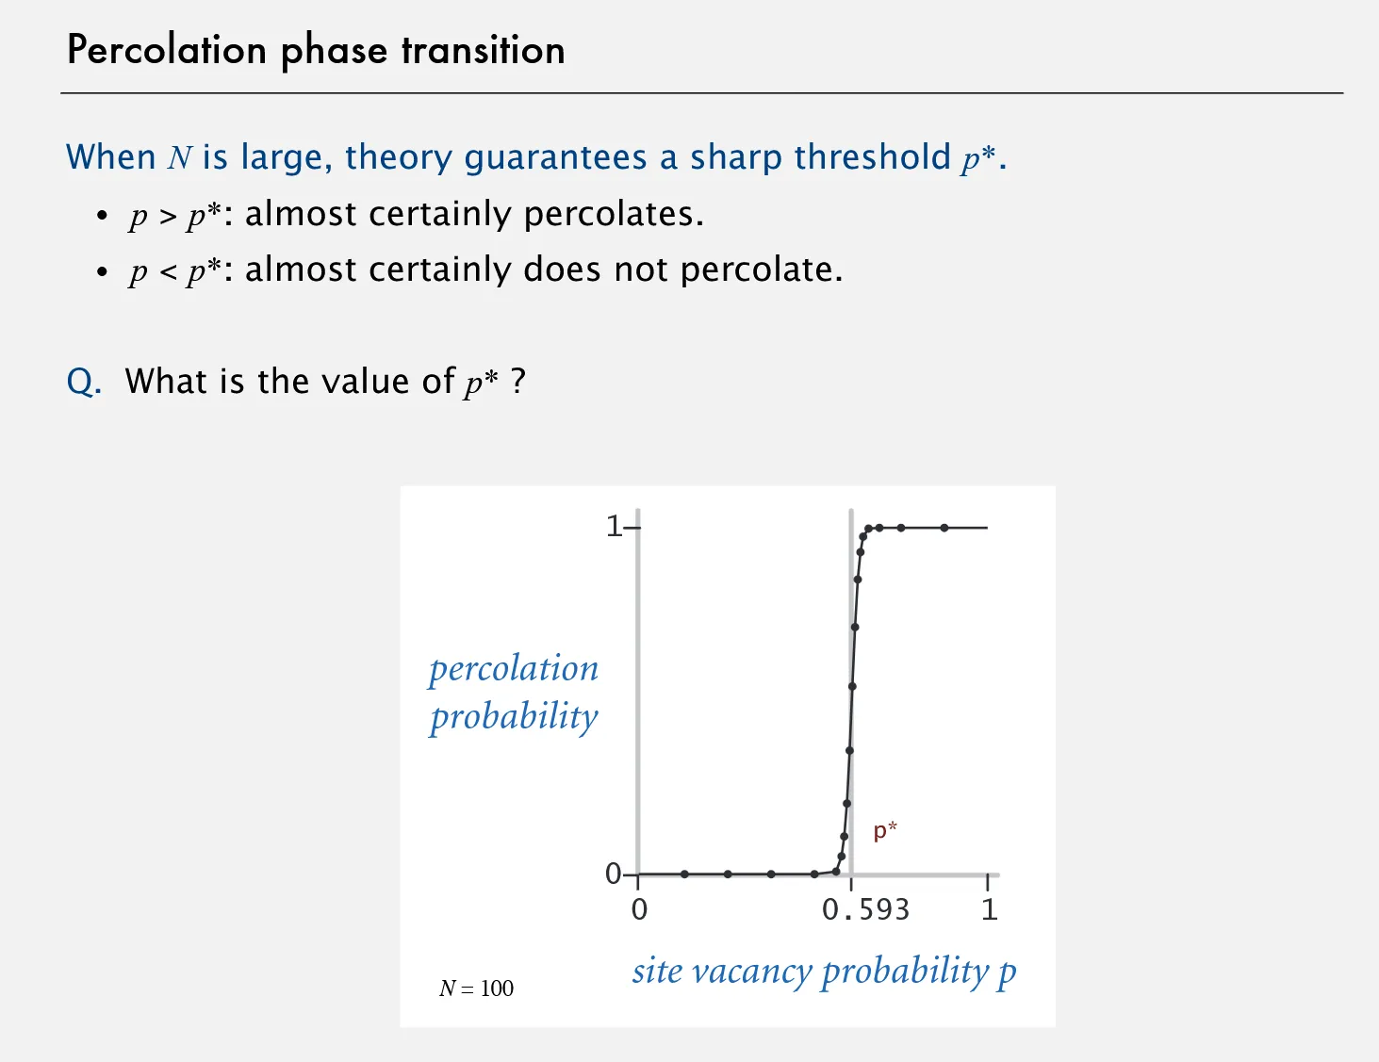Click bullet text almost certainly percolates
Viewport: 1379px width, 1062px height.
[474, 215]
